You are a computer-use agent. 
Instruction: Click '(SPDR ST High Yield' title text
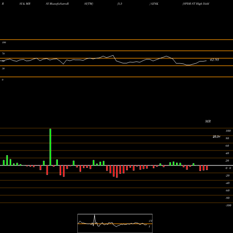pos(196,4)
